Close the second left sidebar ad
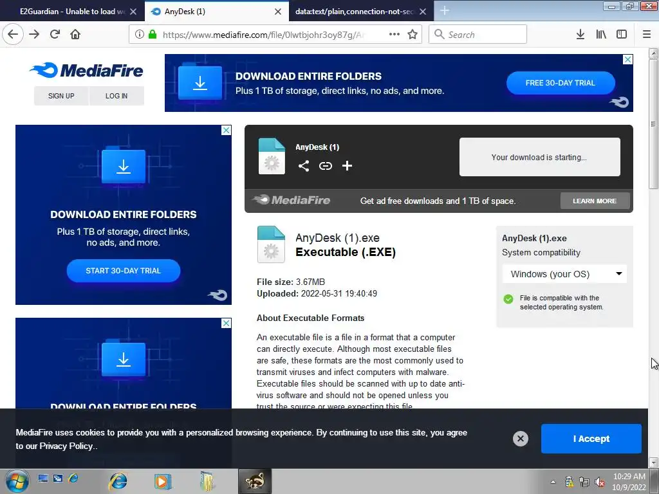The image size is (659, 494). 226,323
